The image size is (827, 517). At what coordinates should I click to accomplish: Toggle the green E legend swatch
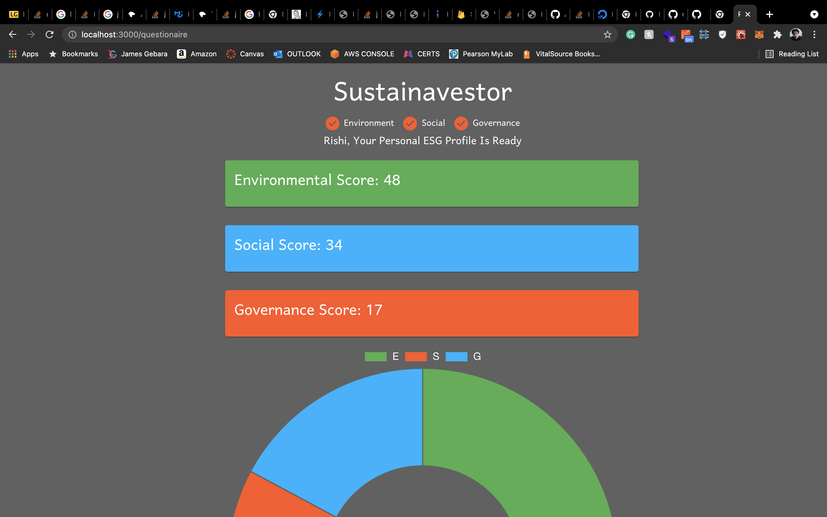376,357
